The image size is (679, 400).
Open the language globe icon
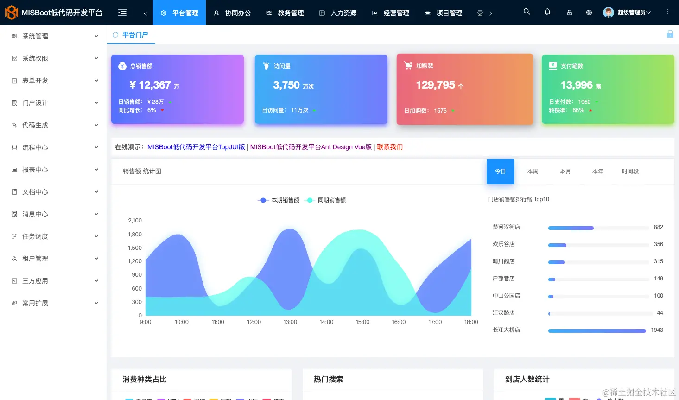pos(589,13)
